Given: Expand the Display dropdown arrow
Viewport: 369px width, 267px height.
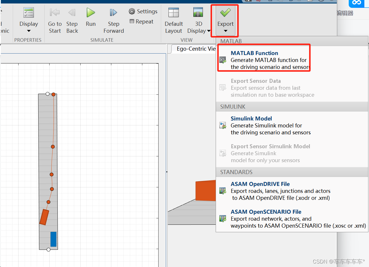Looking at the screenshot, I should [x=29, y=31].
